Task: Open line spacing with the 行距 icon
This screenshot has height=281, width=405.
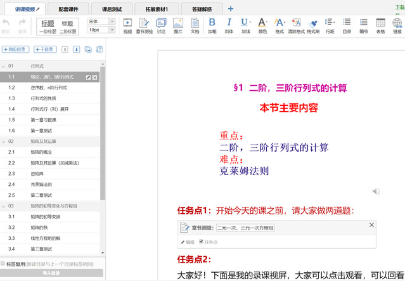Action: coord(328,22)
